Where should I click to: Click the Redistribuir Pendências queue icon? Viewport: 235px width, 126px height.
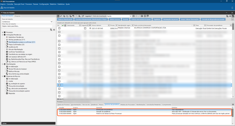click(7, 37)
